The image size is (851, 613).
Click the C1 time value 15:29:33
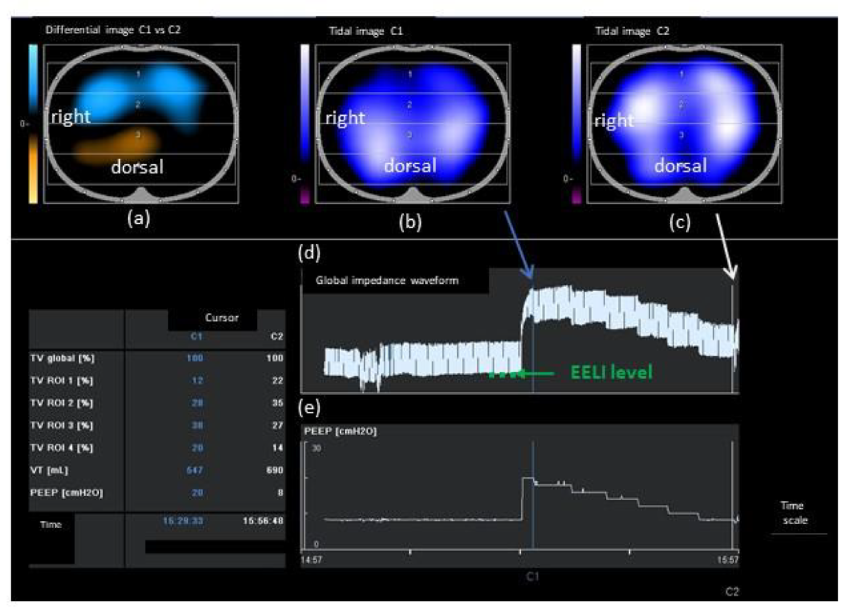click(183, 521)
